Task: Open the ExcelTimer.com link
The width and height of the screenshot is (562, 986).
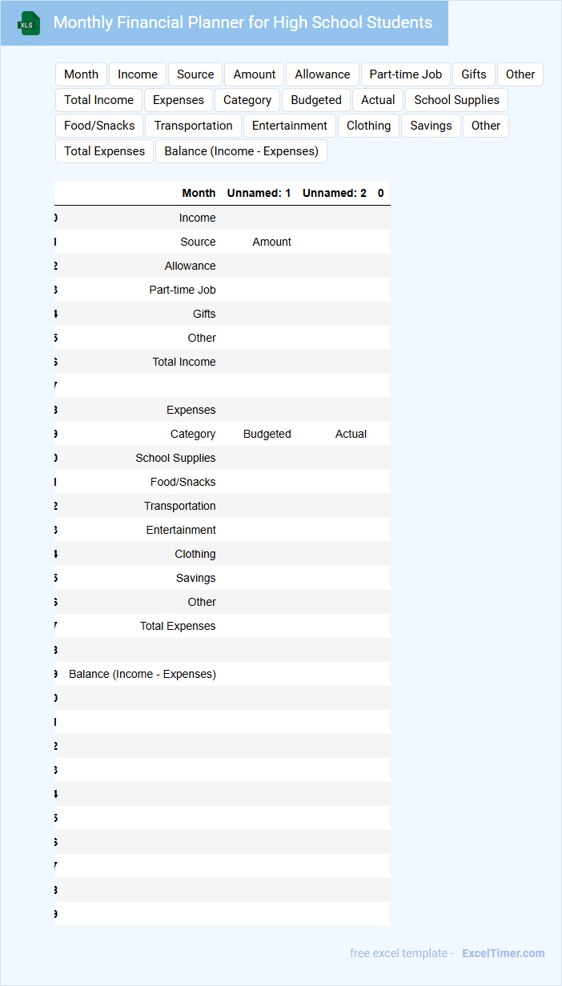Action: [503, 953]
